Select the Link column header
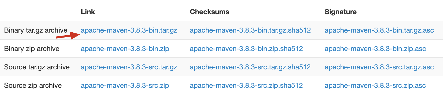Screen dimensions: 444x97 [x=88, y=12]
